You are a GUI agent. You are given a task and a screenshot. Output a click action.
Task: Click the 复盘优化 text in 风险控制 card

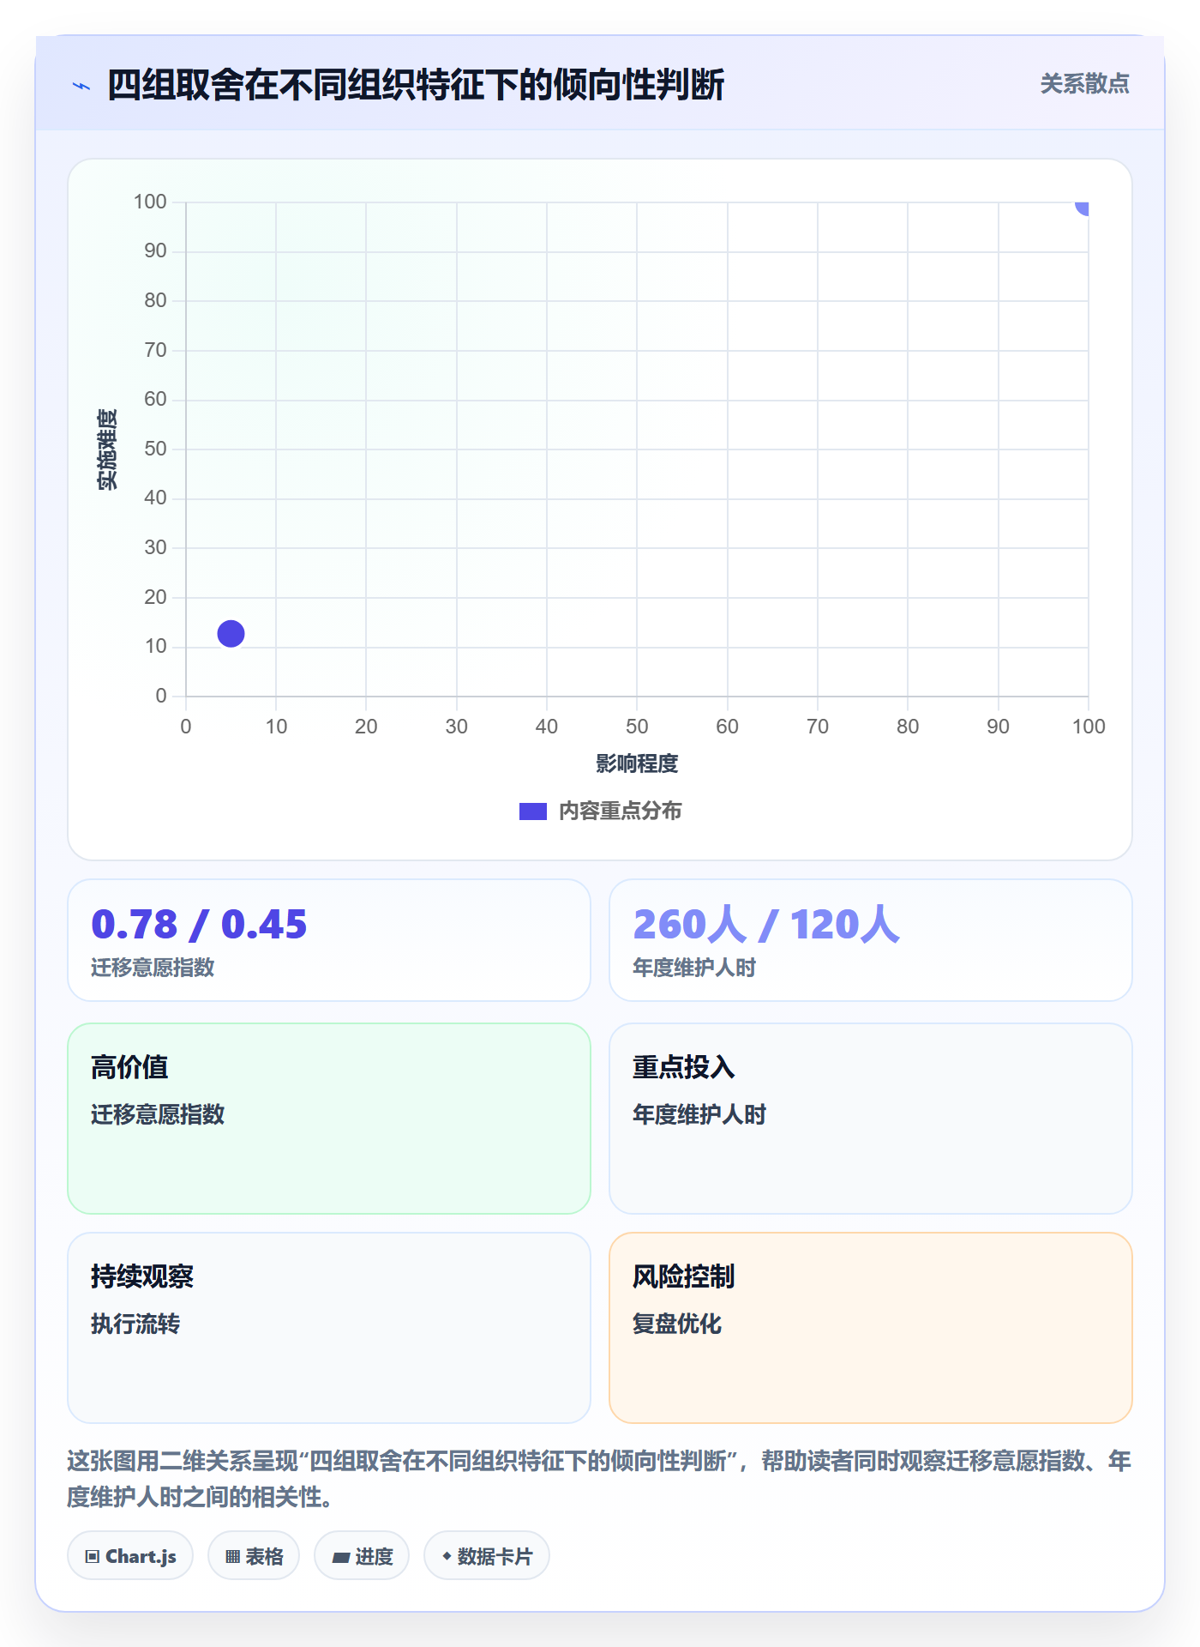pyautogui.click(x=677, y=1324)
